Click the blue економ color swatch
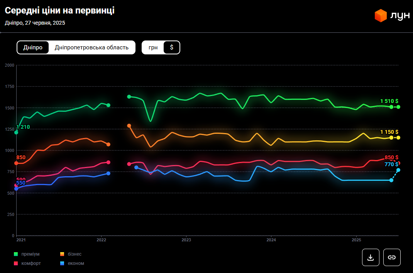 tap(62, 263)
